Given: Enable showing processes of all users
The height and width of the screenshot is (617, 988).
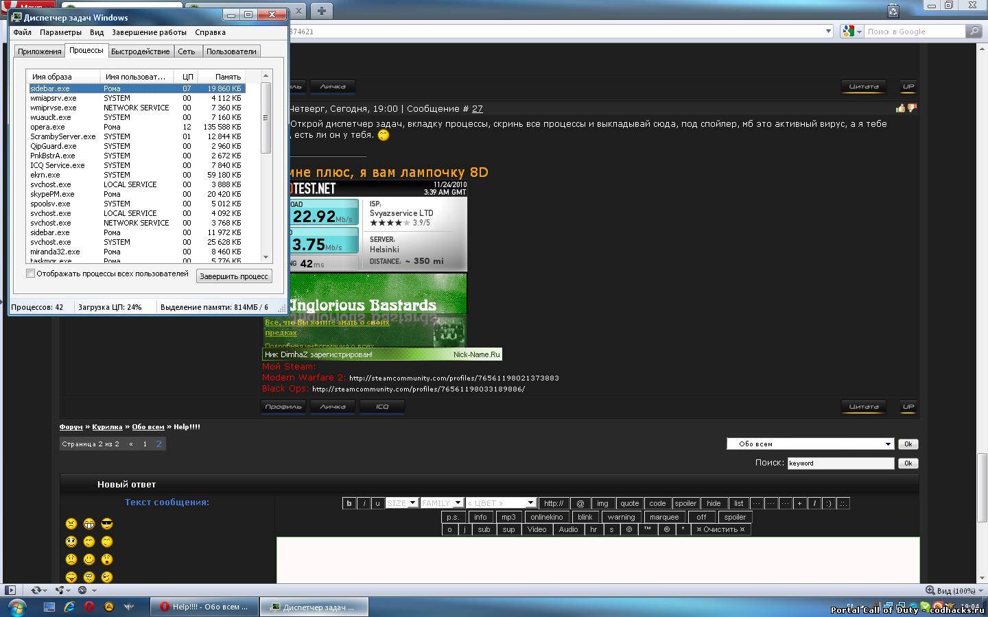Looking at the screenshot, I should (x=31, y=274).
